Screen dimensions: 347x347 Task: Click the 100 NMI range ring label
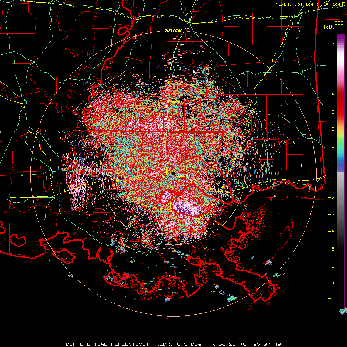click(x=173, y=30)
